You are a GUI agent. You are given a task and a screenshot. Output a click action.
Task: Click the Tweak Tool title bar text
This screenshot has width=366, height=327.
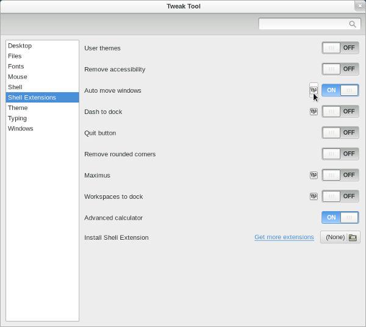click(x=184, y=6)
